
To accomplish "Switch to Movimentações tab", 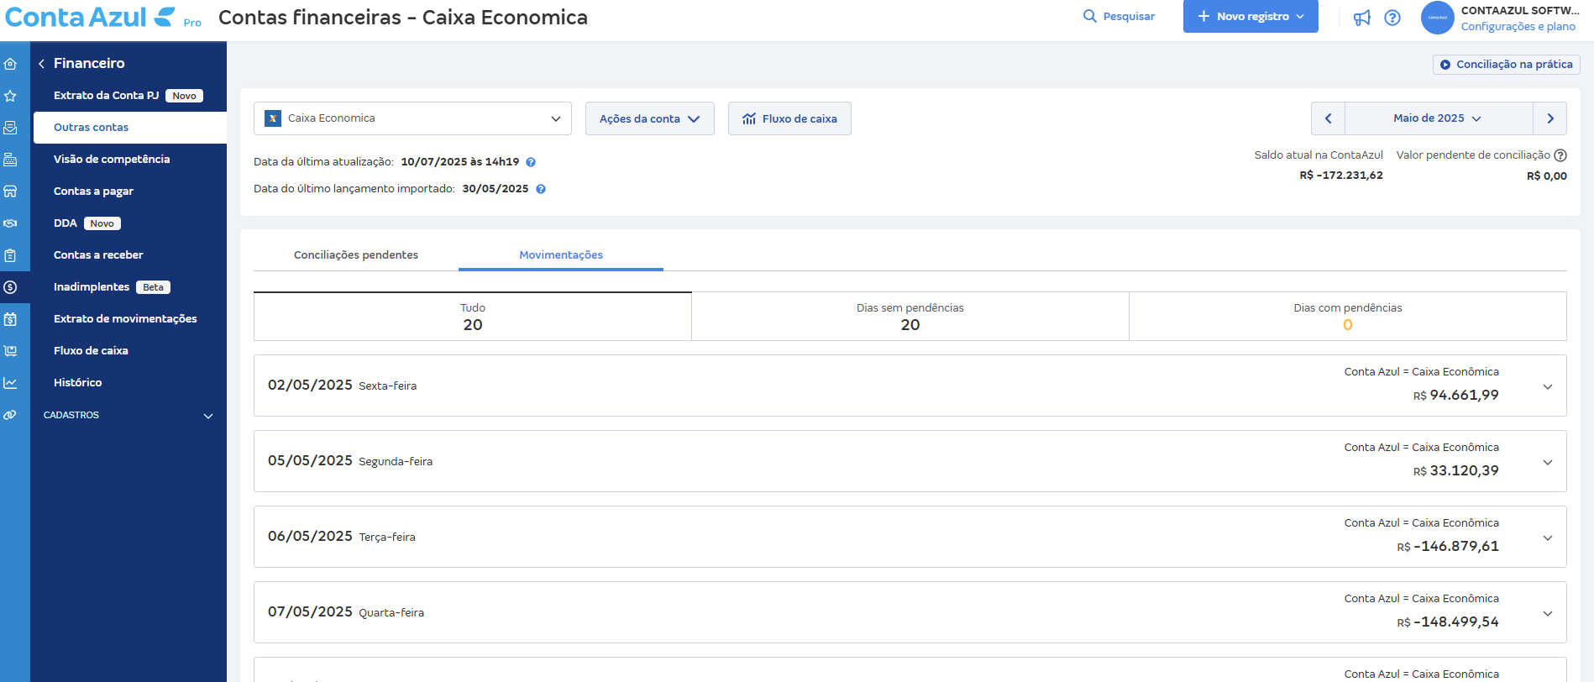I will (x=561, y=255).
